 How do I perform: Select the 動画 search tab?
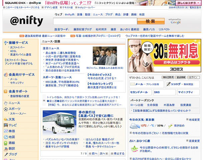coord(87,15)
